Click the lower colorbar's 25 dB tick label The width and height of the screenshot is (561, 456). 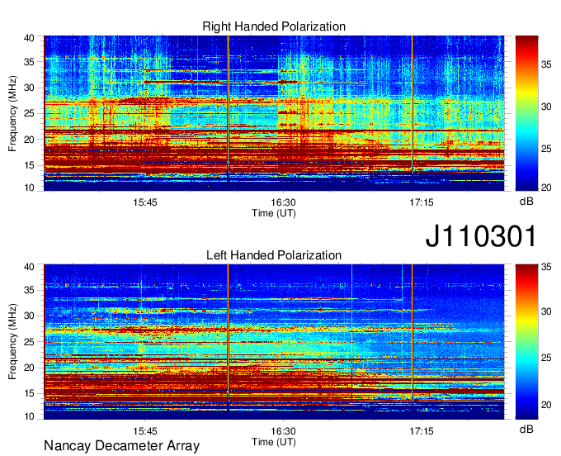click(x=546, y=358)
